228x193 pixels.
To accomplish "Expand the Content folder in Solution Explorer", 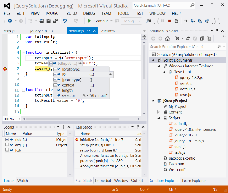I will [159, 112].
